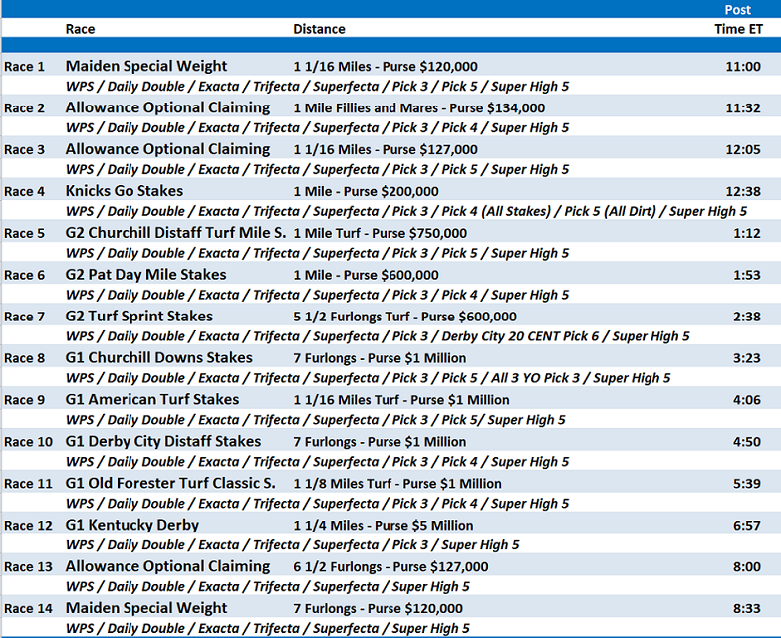Select the 'Race 1' label
Viewport: 781px width, 638px height.
pos(24,66)
